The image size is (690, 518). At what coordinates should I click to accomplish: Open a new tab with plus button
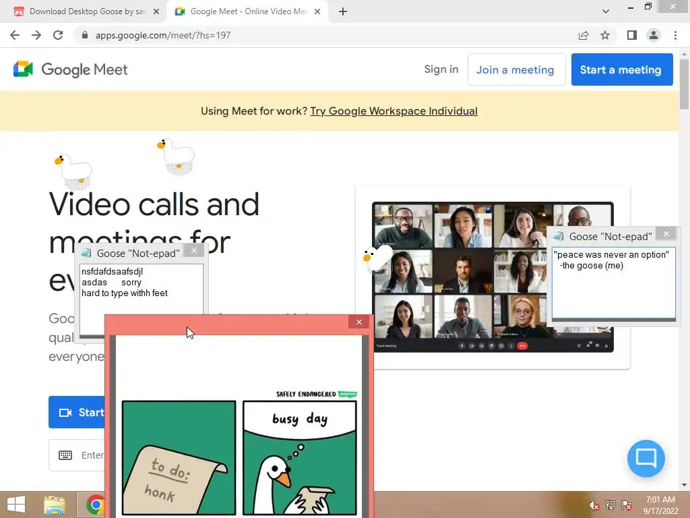pyautogui.click(x=343, y=11)
